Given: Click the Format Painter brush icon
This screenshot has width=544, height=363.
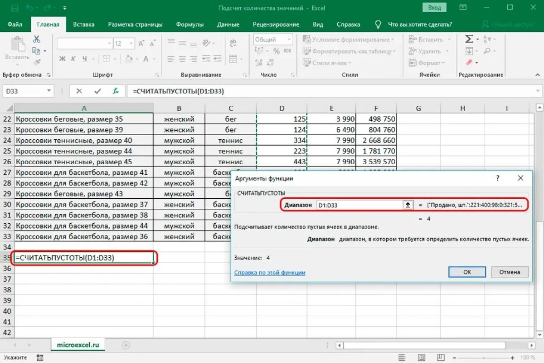Looking at the screenshot, I should point(37,63).
